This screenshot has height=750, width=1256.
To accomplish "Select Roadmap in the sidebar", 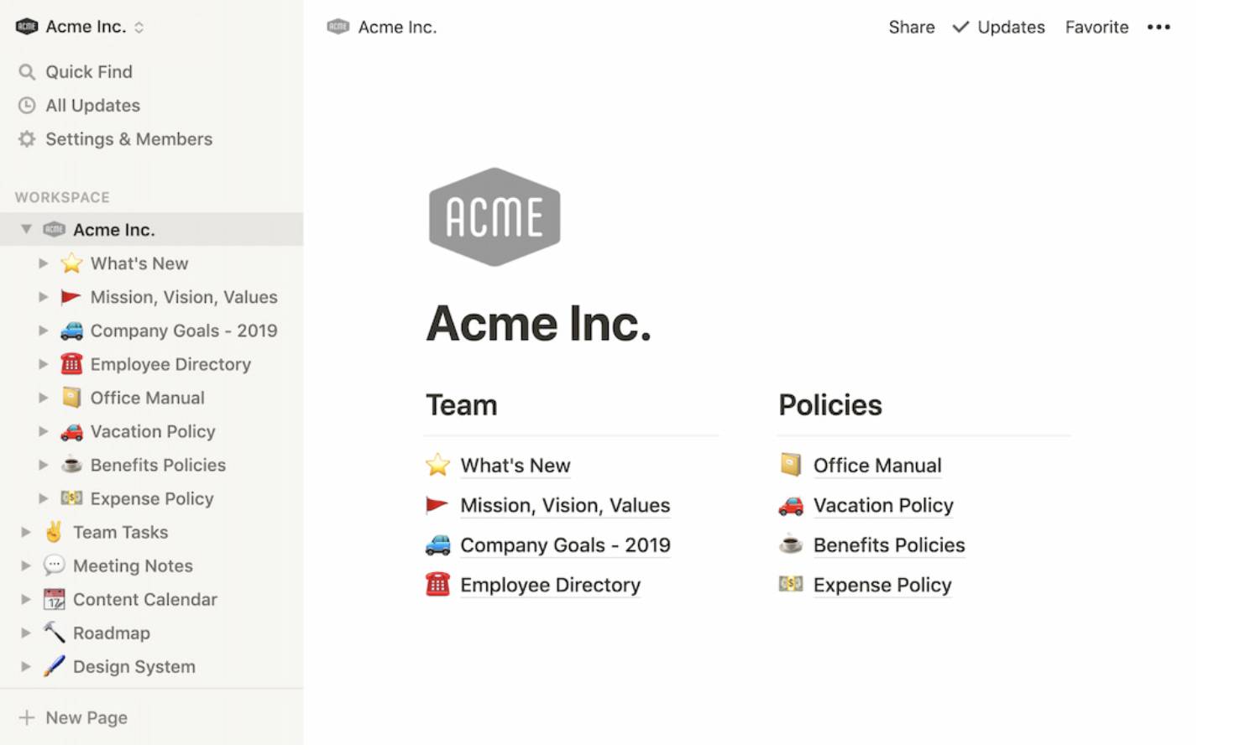I will click(x=111, y=633).
